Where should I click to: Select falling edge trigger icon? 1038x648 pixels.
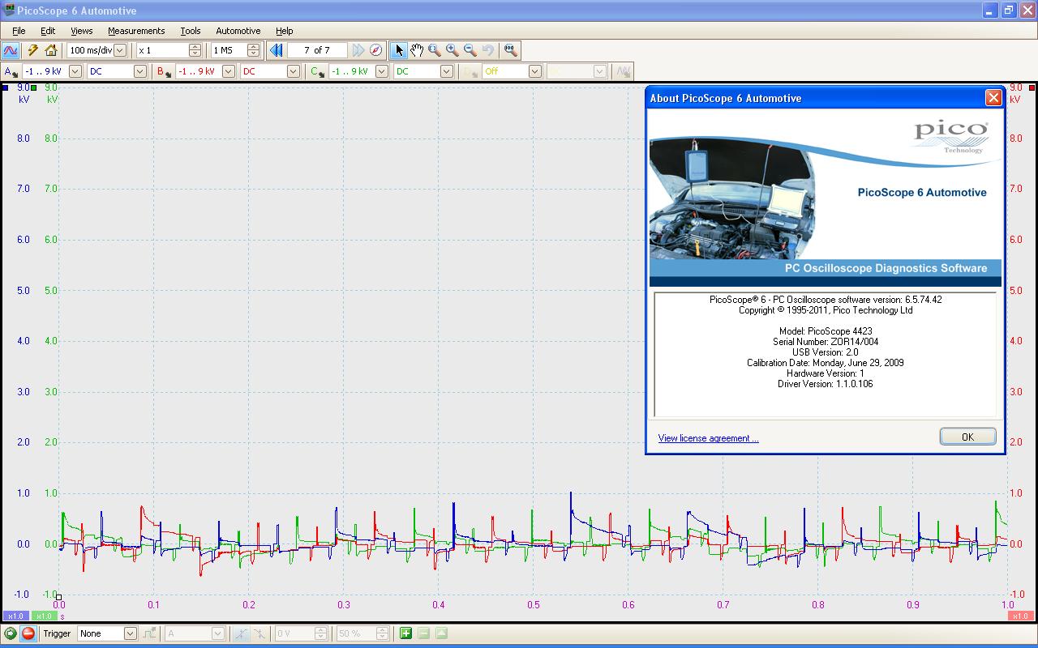[x=259, y=633]
